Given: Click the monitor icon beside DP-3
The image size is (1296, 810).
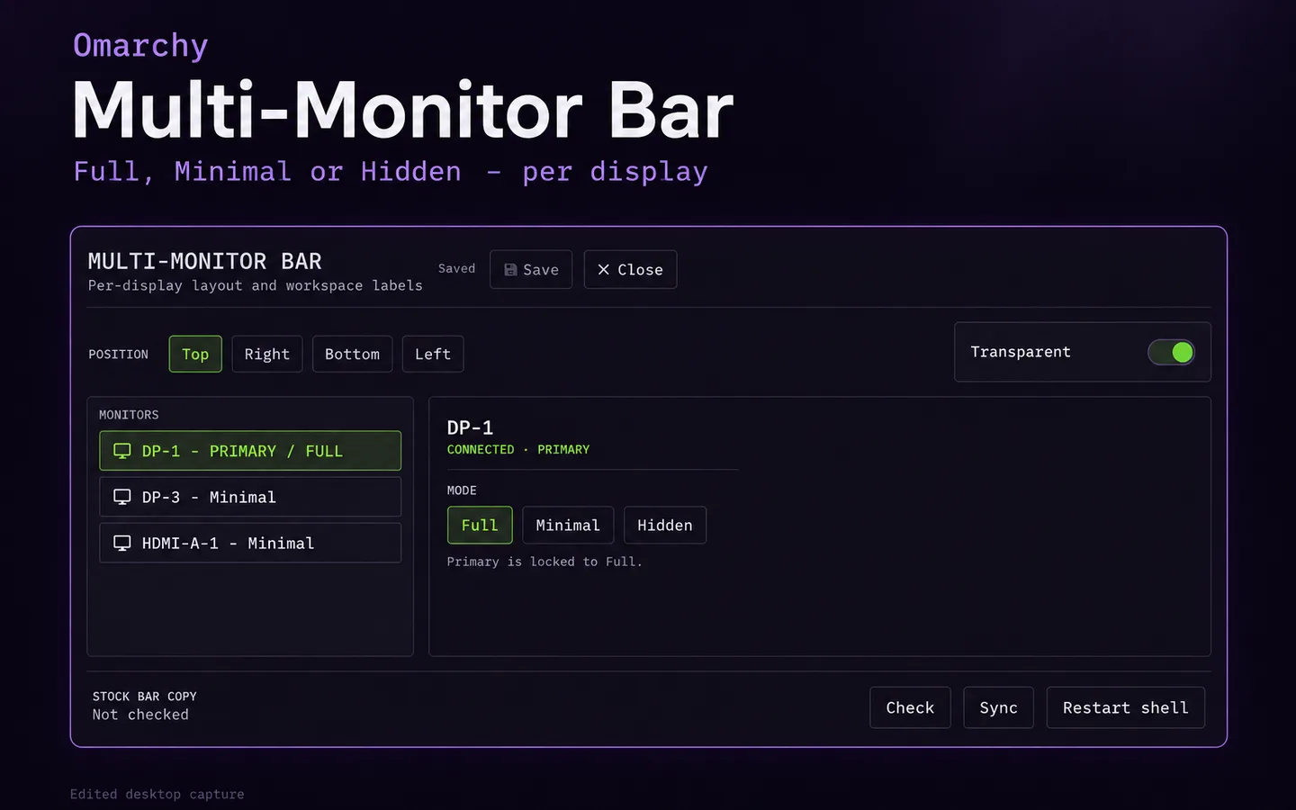Looking at the screenshot, I should 122,497.
